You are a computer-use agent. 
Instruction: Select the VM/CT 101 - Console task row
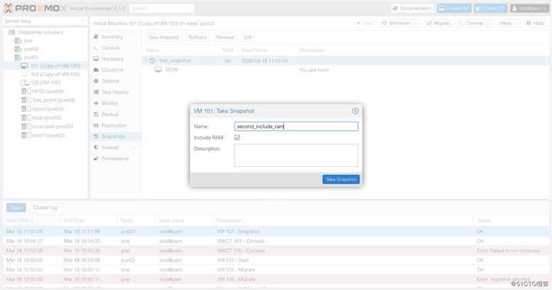(x=276, y=241)
